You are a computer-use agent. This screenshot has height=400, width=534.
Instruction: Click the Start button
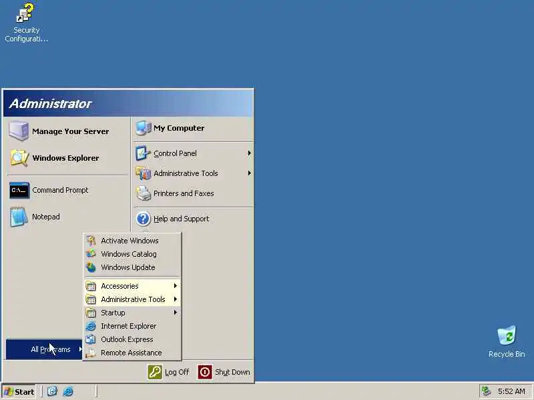point(19,391)
